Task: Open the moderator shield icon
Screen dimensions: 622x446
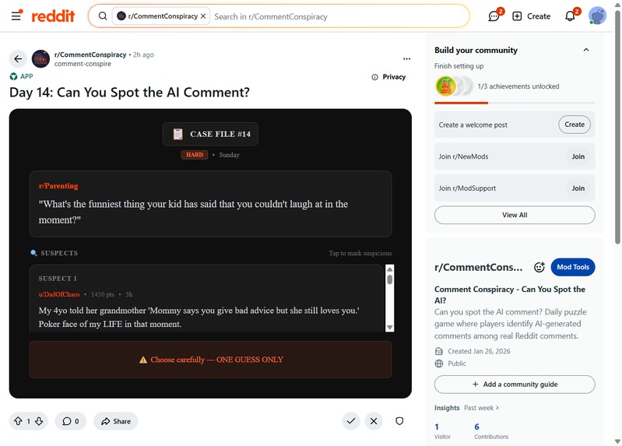Action: pos(399,421)
